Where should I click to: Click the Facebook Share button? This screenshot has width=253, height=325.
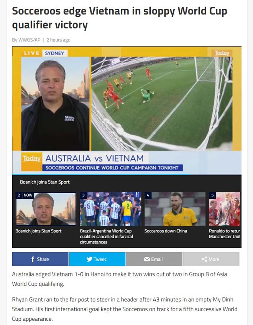pos(40,259)
